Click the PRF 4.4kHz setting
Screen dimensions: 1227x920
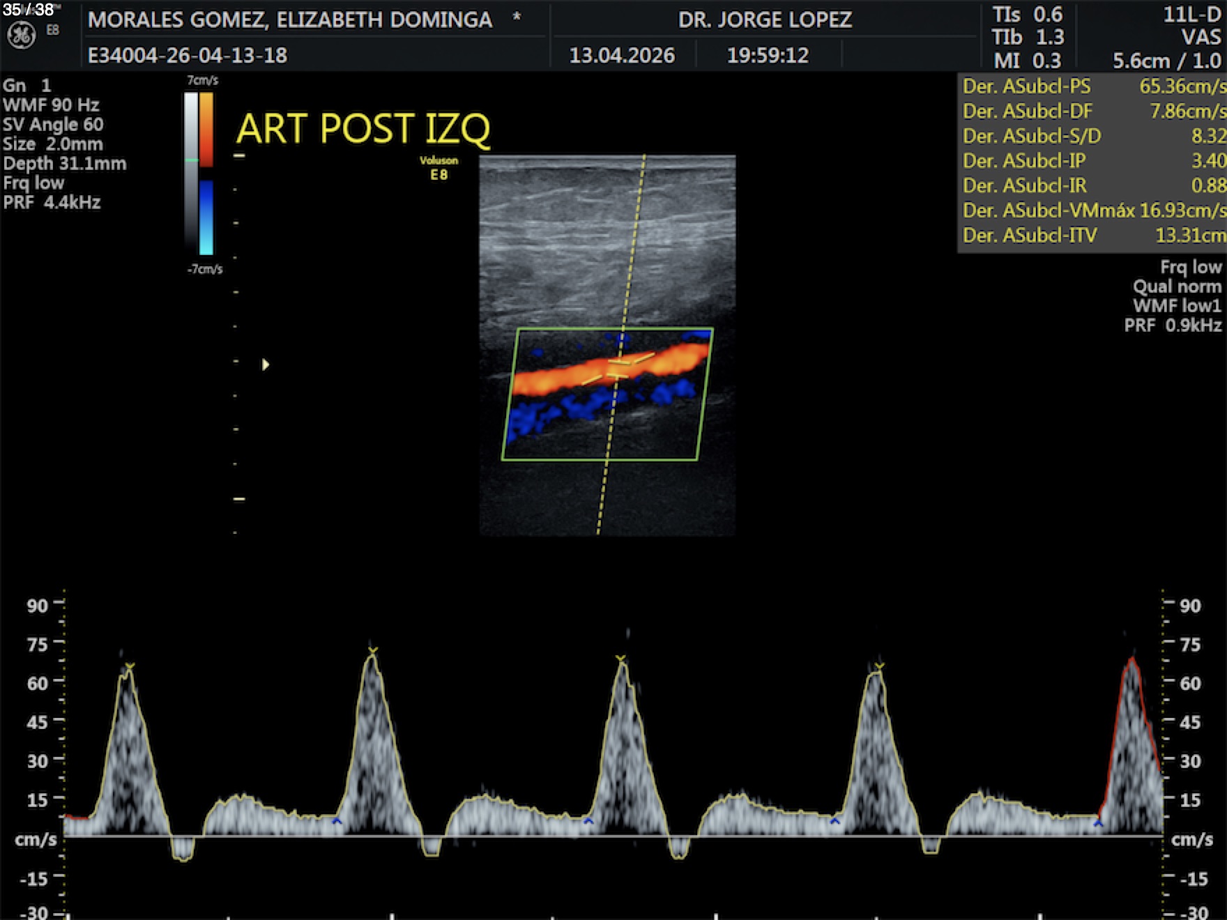52,203
